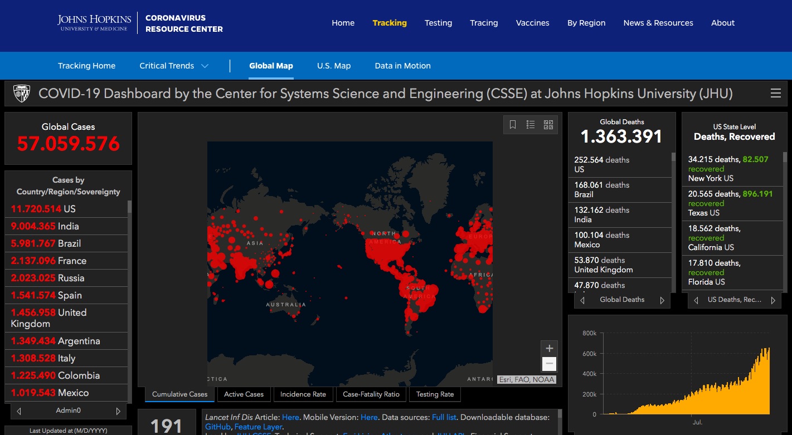The width and height of the screenshot is (792, 435).
Task: Go to next Global Deaths panel page
Action: (x=662, y=300)
